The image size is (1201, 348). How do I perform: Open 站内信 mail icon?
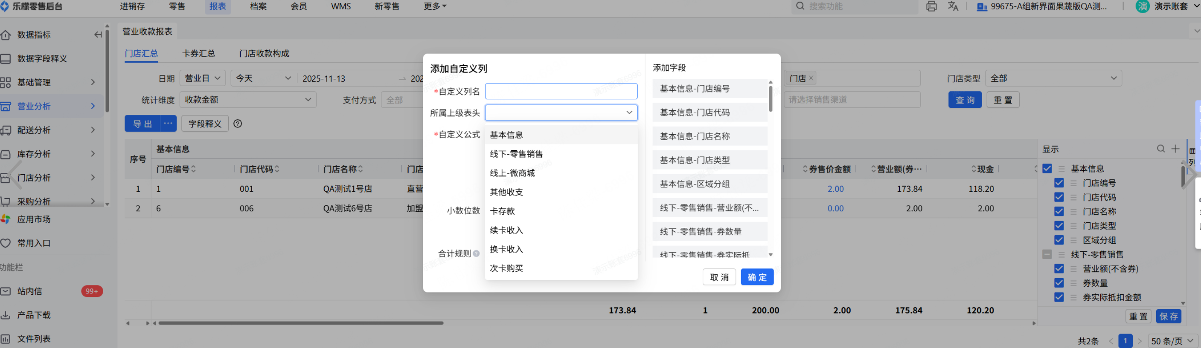click(x=5, y=291)
